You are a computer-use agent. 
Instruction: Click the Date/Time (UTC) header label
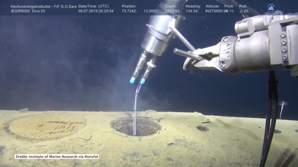pos(93,6)
